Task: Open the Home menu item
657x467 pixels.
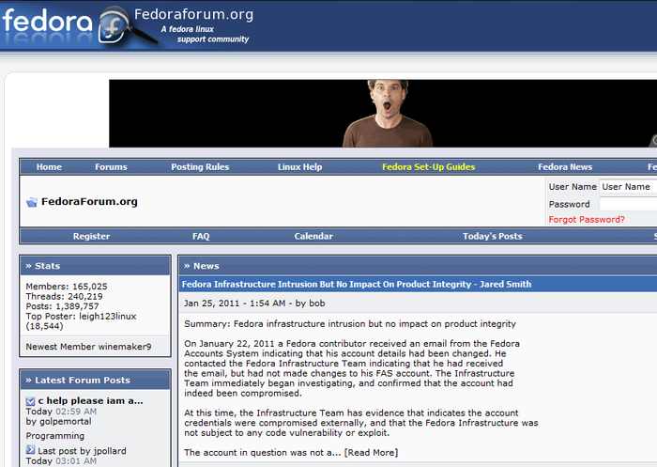Action: pos(49,167)
